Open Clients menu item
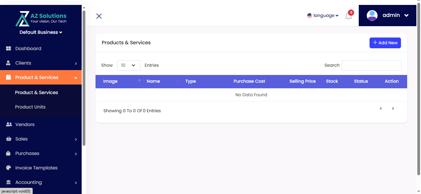421x194 pixels. pos(41,63)
